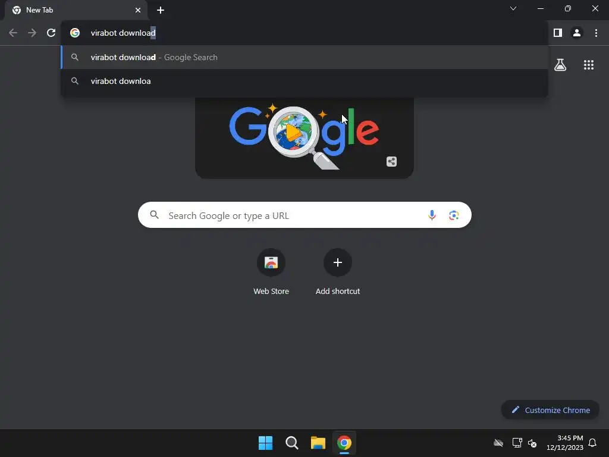
Task: Click the 'Search Google or type a URL' box
Action: (304, 215)
